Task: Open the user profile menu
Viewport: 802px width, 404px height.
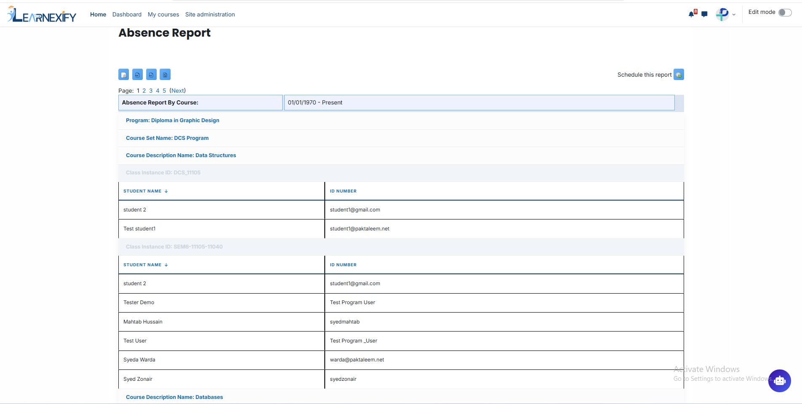Action: [x=726, y=14]
